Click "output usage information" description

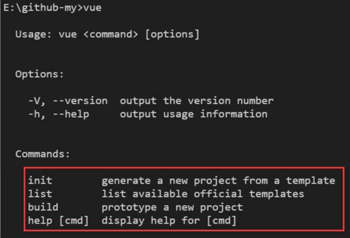click(x=193, y=114)
